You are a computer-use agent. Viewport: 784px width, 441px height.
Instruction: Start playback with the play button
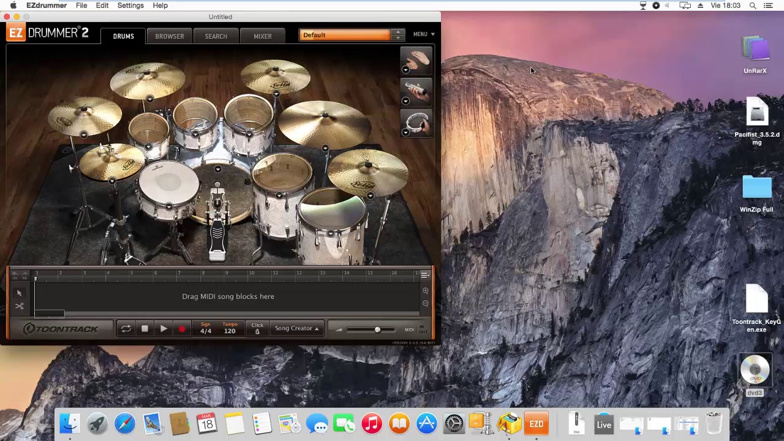(x=164, y=329)
